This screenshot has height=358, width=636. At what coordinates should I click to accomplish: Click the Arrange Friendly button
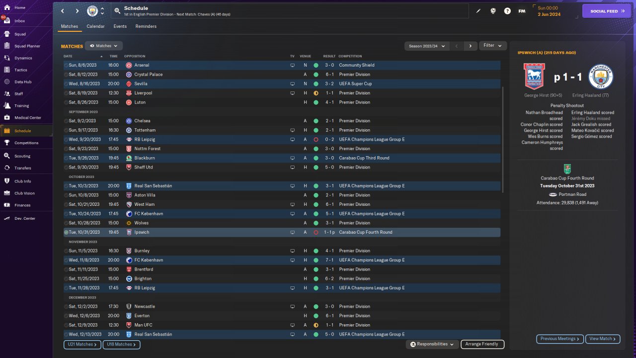pos(482,344)
